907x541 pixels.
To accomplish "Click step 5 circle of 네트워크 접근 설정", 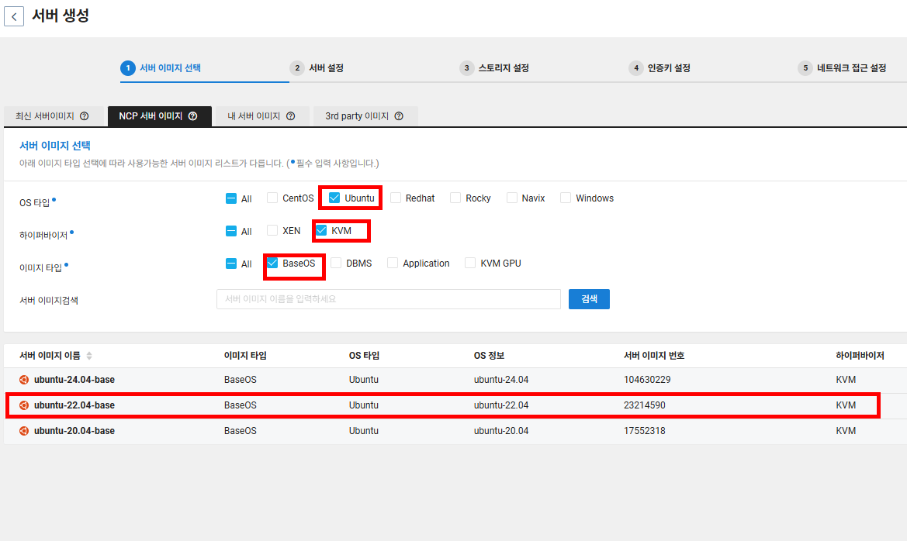I will click(x=805, y=68).
